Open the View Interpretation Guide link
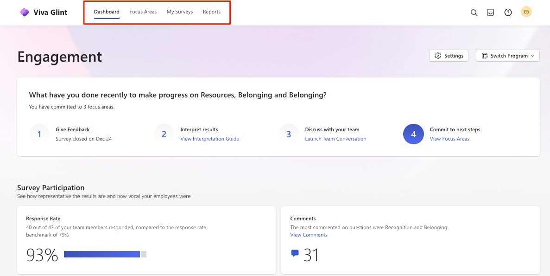The height and width of the screenshot is (276, 550). pos(210,139)
